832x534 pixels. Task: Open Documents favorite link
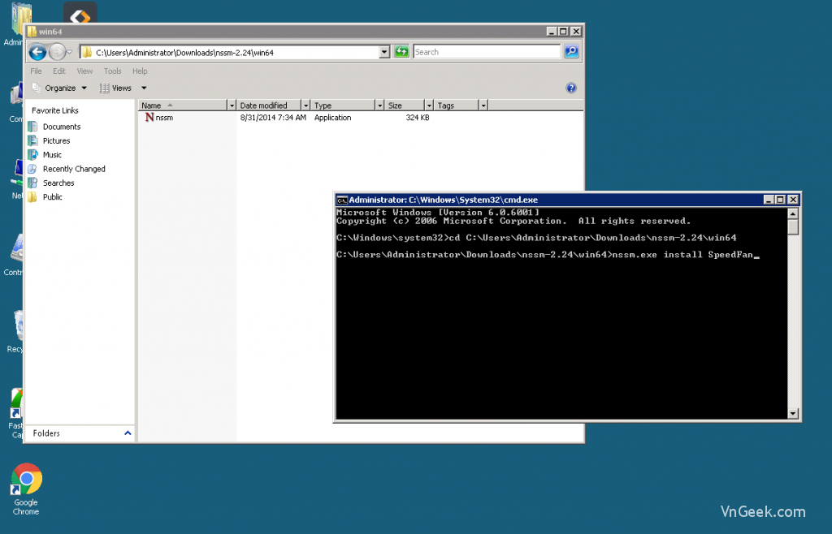click(62, 127)
